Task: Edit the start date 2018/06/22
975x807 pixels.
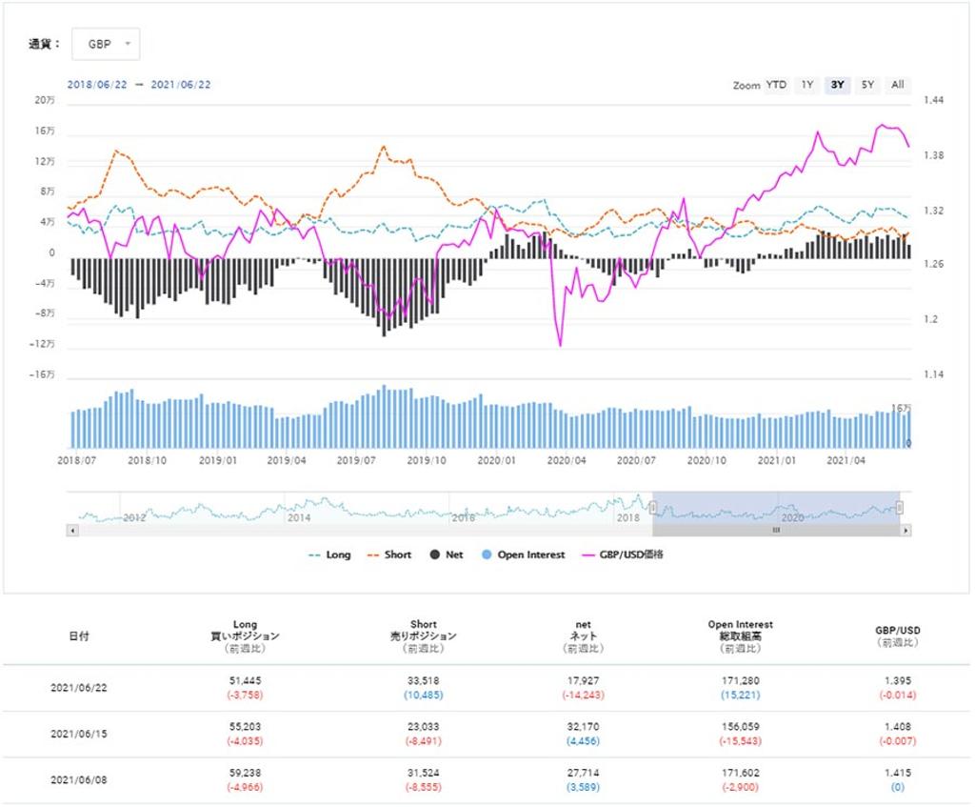Action: pos(97,85)
